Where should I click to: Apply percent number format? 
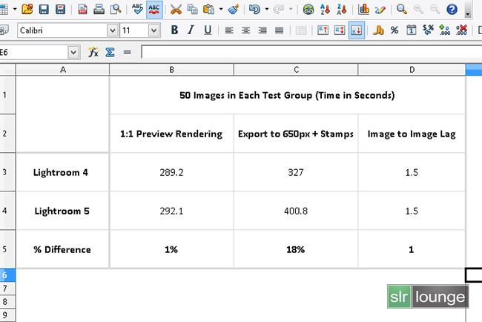(394, 30)
